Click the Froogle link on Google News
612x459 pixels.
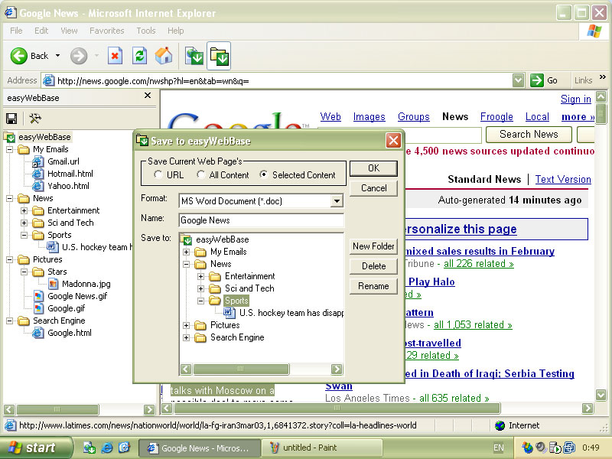point(496,117)
